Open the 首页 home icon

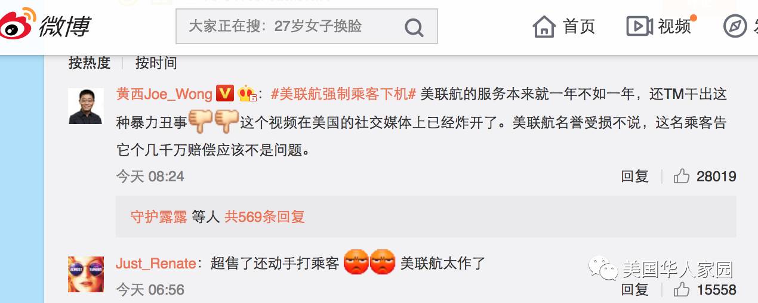[x=544, y=26]
